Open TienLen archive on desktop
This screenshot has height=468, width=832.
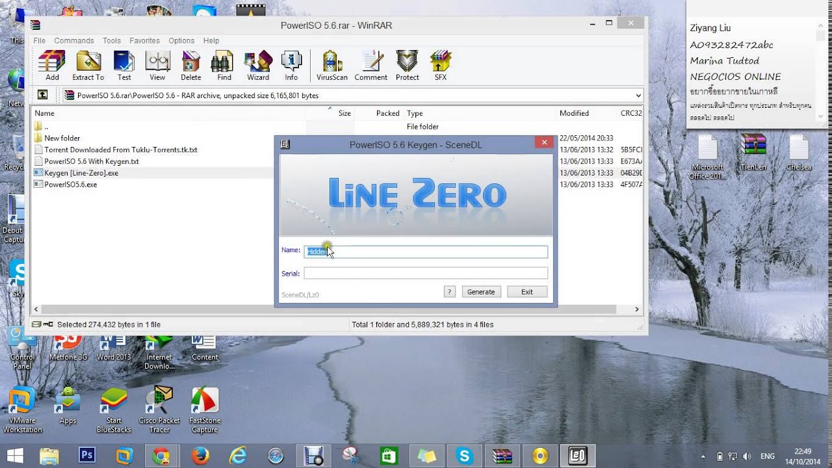tap(753, 153)
